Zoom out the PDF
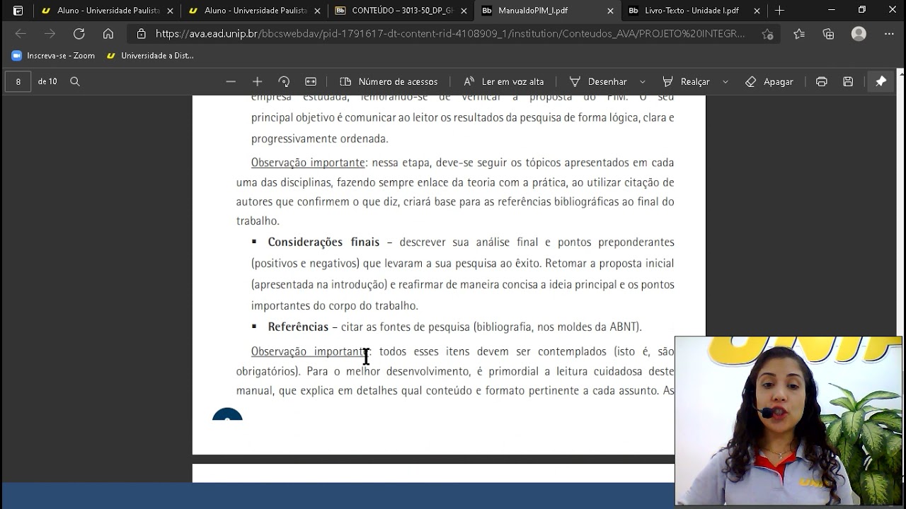 point(231,81)
